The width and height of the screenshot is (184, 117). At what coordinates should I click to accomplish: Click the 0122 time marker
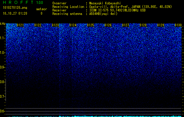tap(38, 25)
